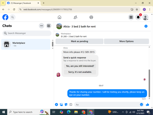The image size is (153, 115).
Task: Click the message 'More info please 412-589-3915'
Action: 79,52
